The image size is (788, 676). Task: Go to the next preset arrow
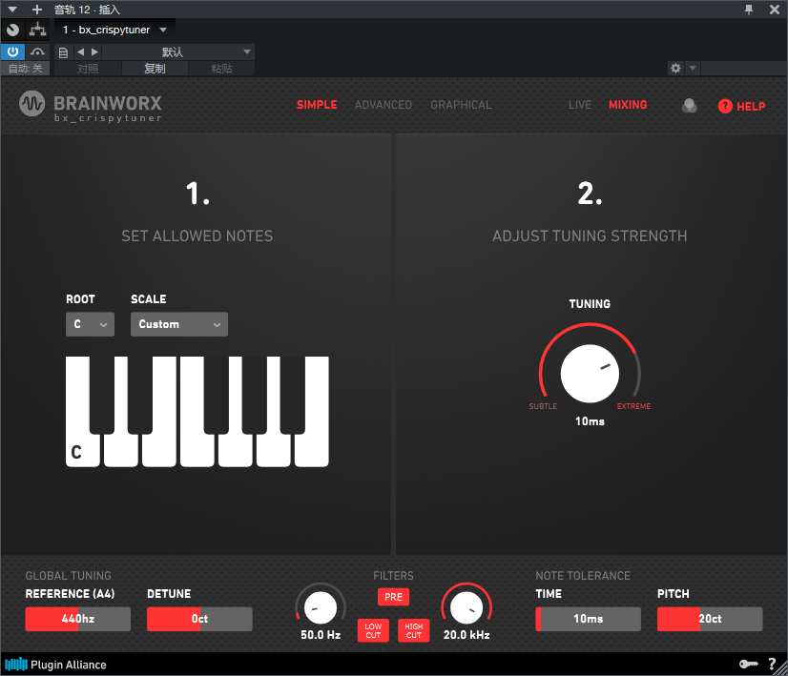pyautogui.click(x=94, y=51)
